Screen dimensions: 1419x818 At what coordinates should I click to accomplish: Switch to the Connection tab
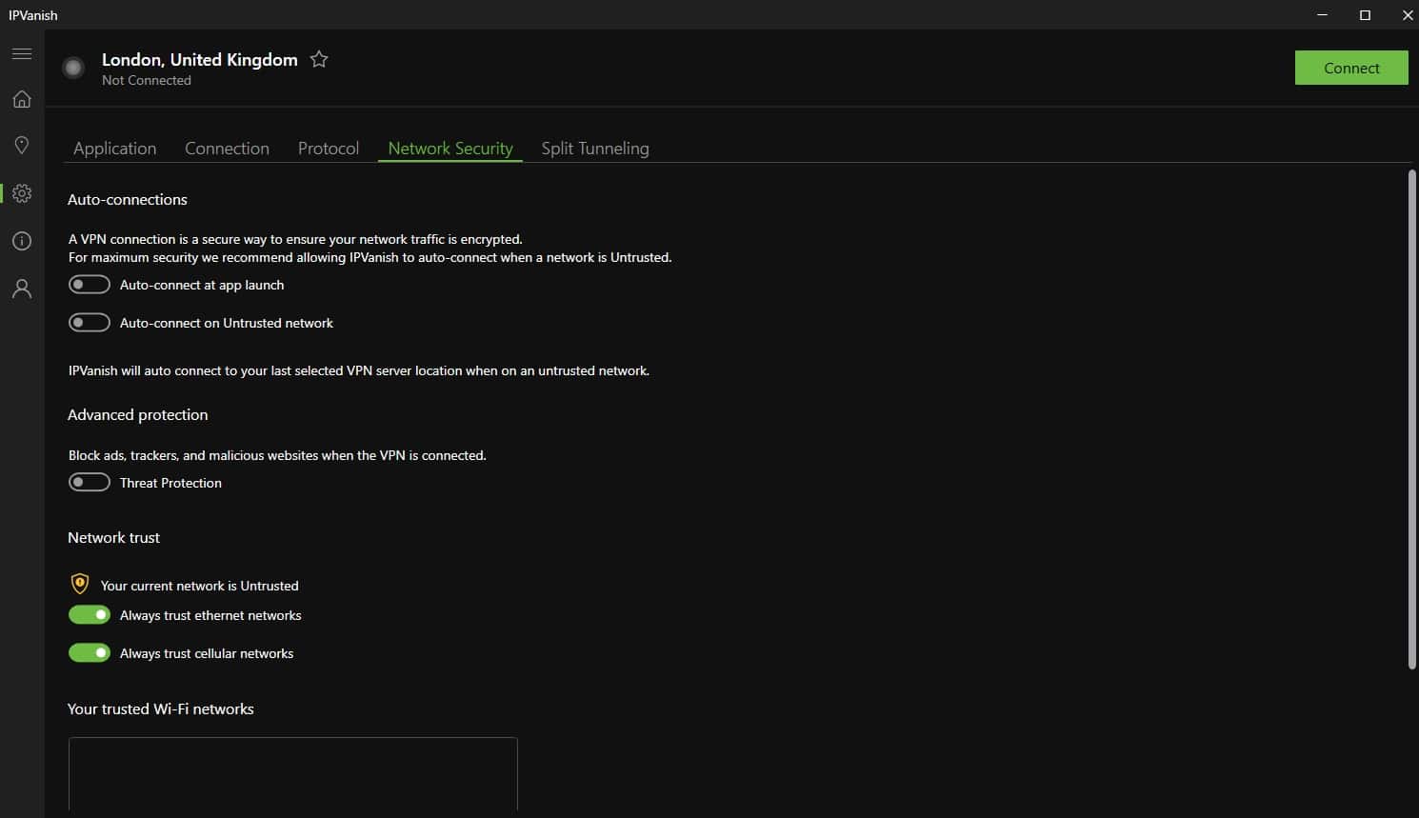(227, 149)
